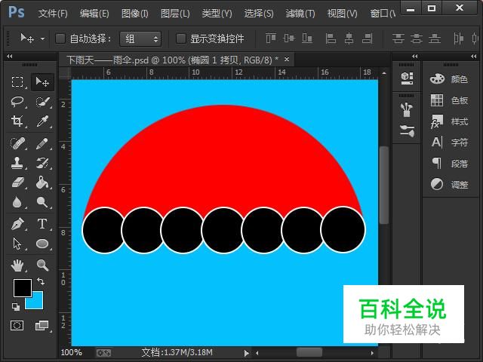Select the Rectangular Marquee tool

click(17, 82)
